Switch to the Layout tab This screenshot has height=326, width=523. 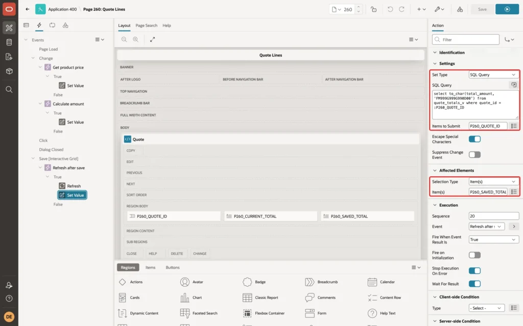[x=124, y=25]
